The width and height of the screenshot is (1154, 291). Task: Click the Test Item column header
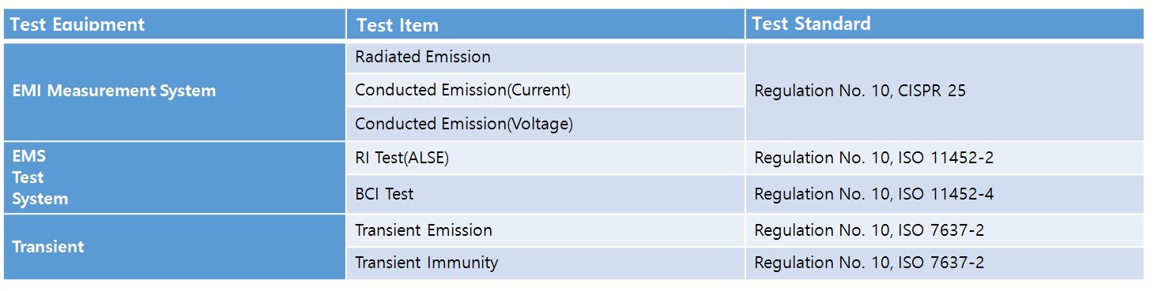tap(545, 24)
